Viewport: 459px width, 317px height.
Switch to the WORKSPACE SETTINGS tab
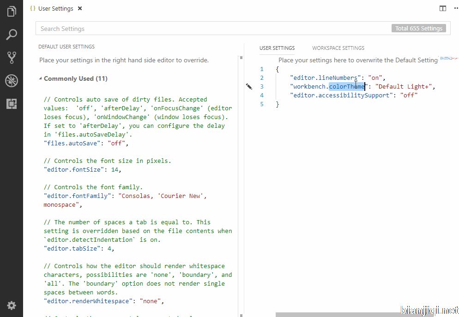[x=338, y=48]
